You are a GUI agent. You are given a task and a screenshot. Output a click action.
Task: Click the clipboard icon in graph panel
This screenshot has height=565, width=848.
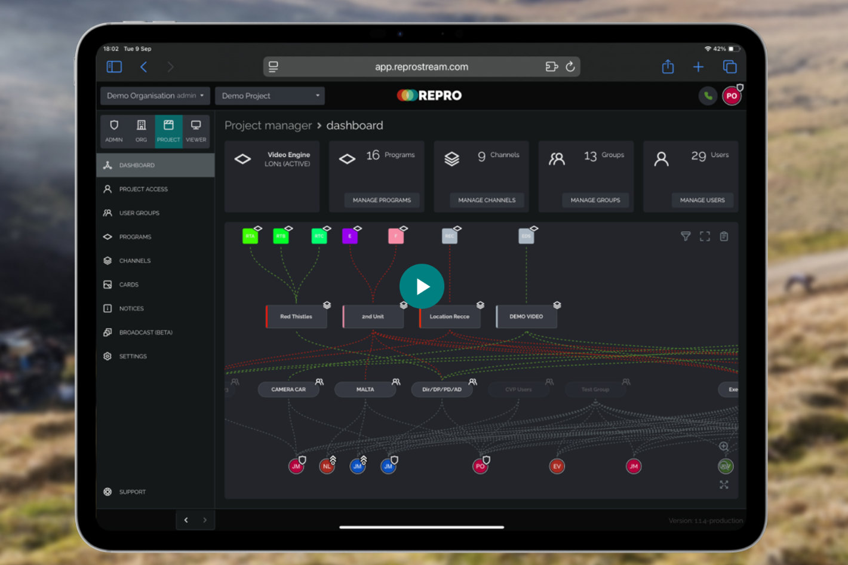click(724, 237)
